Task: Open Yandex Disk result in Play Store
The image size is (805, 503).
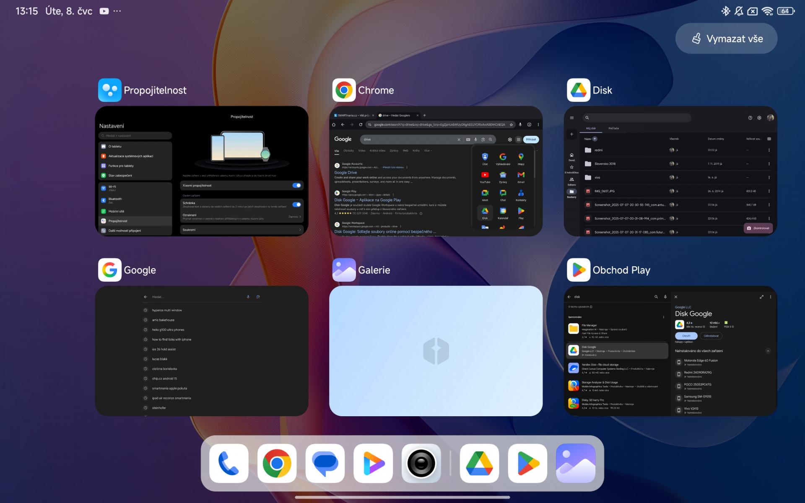Action: [x=617, y=368]
